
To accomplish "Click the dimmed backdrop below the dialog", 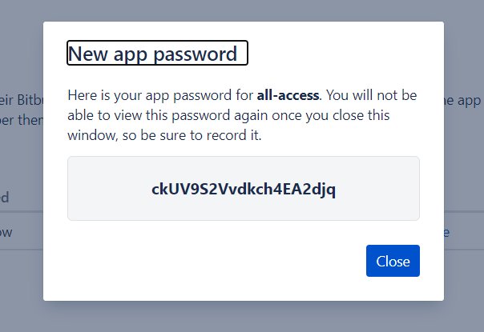I will coord(240,317).
